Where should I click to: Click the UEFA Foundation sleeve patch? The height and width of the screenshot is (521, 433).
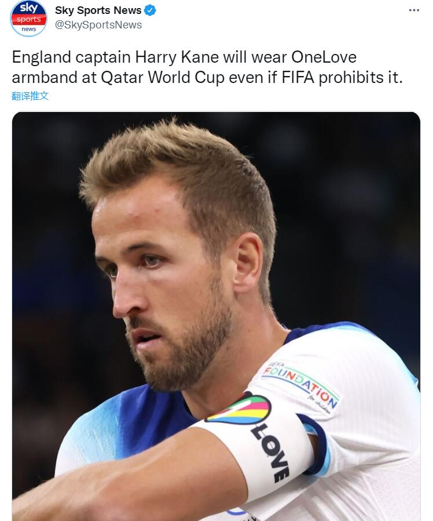pos(301,385)
